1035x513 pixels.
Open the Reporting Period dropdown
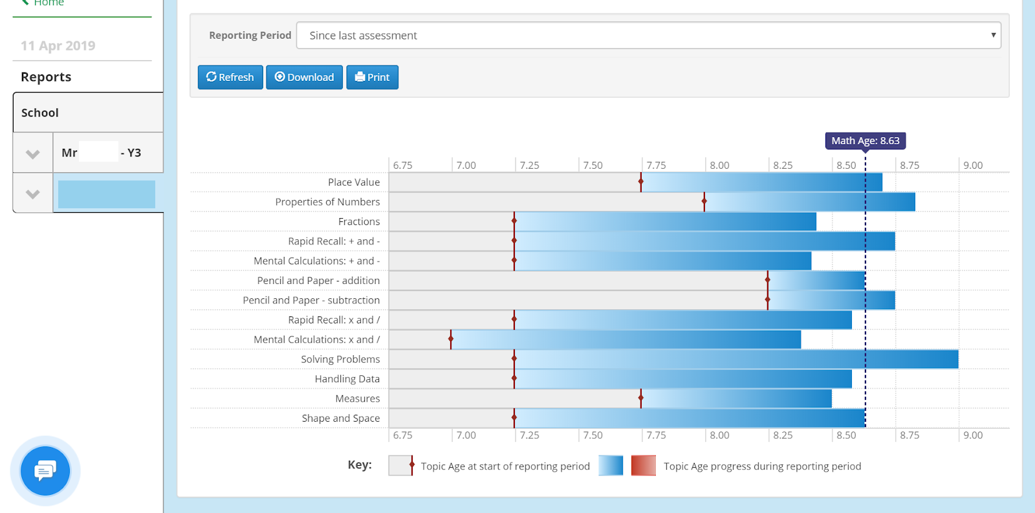pyautogui.click(x=648, y=36)
